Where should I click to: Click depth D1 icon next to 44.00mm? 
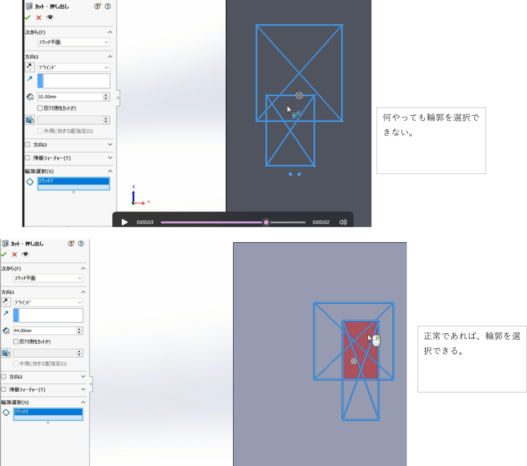[6, 331]
